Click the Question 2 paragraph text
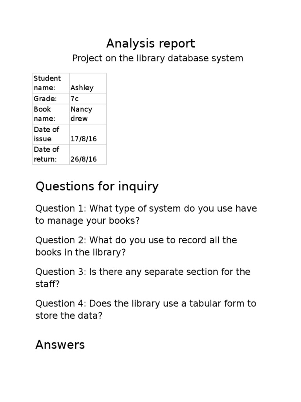The image size is (301, 402). (136, 246)
